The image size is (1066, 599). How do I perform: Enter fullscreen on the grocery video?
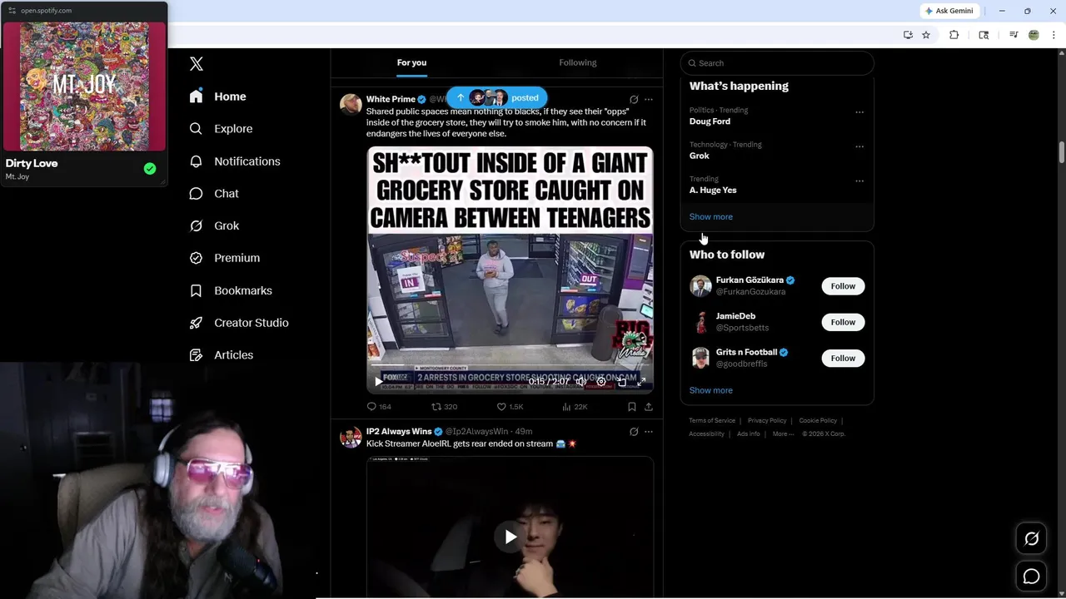[x=641, y=382]
